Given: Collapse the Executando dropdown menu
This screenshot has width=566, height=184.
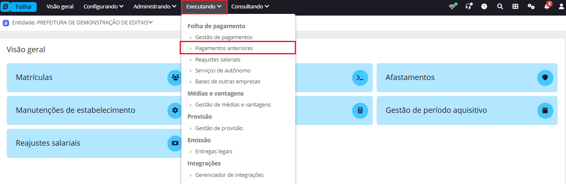Looking at the screenshot, I should click(204, 7).
